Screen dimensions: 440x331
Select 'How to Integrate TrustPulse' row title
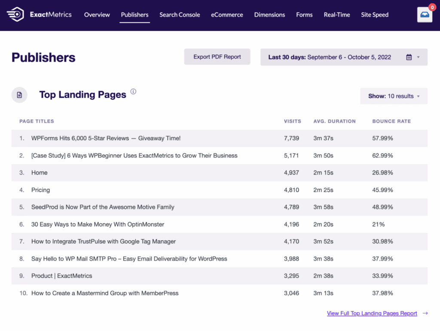pyautogui.click(x=104, y=241)
